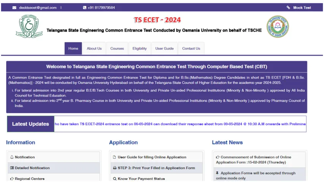Click the Welcome to Telangana State Engineering banner heading
The width and height of the screenshot is (324, 182).
pyautogui.click(x=156, y=67)
